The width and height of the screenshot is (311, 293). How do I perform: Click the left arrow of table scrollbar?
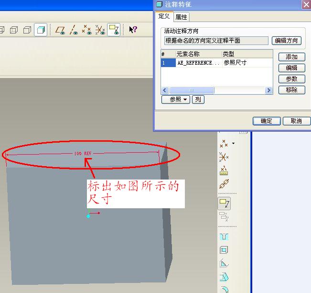pos(165,90)
